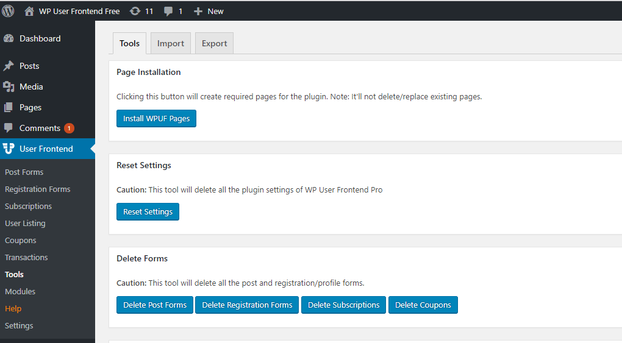This screenshot has height=343, width=622.
Task: Click the Pages icon in the sidebar
Action: pos(9,107)
